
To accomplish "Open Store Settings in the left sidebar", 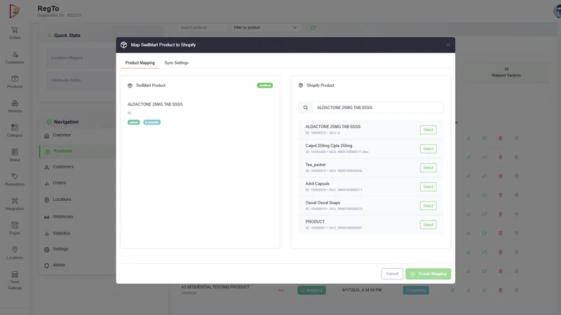I will pyautogui.click(x=15, y=281).
